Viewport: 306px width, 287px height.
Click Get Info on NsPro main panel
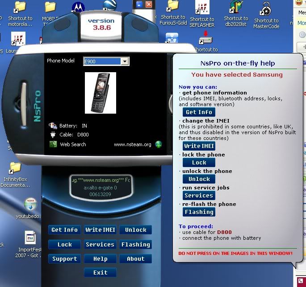[x=64, y=230]
